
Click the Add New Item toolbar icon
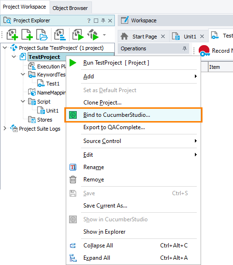[x=27, y=35]
